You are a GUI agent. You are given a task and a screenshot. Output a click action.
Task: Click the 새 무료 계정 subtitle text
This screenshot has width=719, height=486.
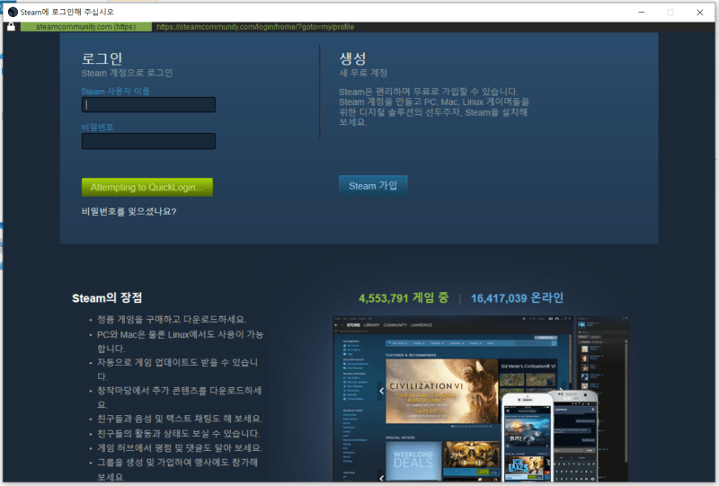[363, 73]
